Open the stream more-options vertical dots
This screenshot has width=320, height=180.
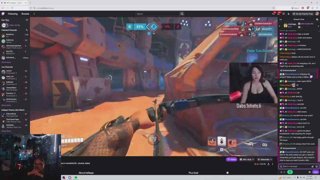(x=272, y=164)
